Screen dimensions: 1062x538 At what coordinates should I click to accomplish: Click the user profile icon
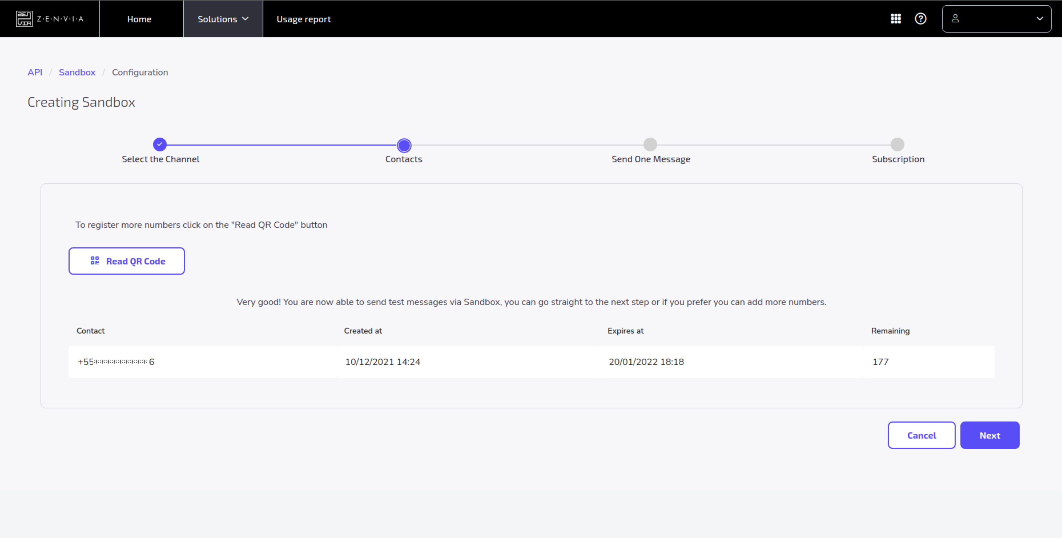[x=955, y=19]
